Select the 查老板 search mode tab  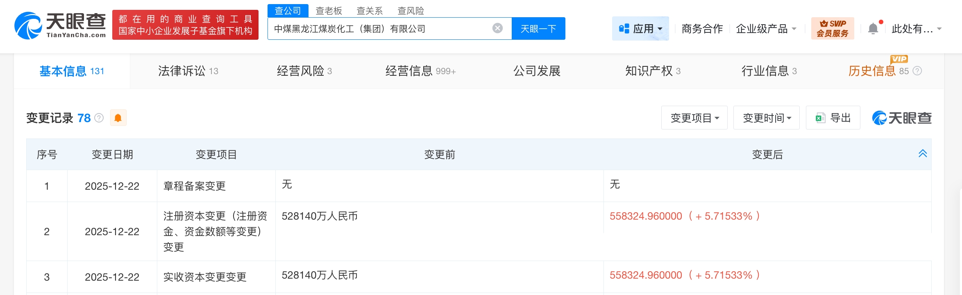[x=329, y=11]
